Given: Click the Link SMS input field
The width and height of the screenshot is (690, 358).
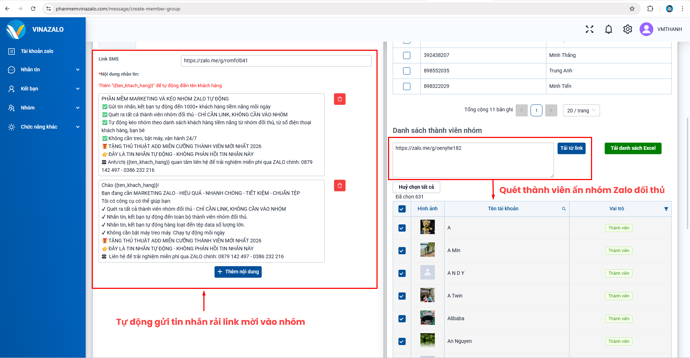Looking at the screenshot, I should [x=276, y=61].
